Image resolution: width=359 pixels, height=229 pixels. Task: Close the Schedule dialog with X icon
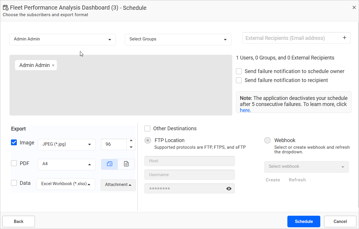click(x=354, y=8)
